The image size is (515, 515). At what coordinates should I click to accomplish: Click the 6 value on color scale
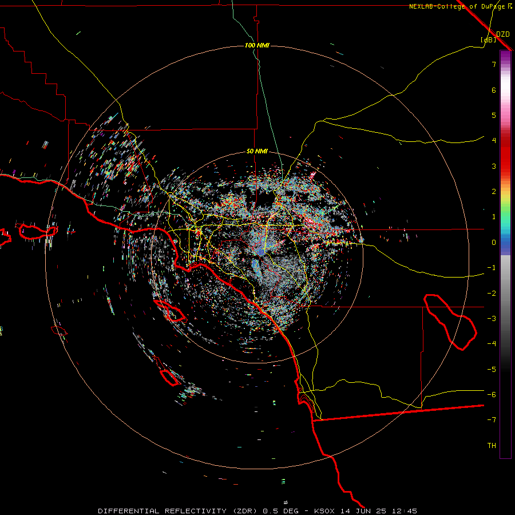[494, 90]
